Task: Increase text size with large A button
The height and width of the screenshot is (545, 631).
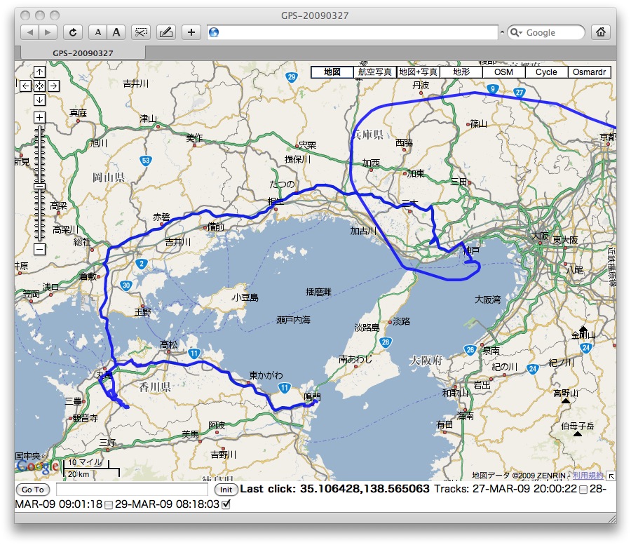Action: tap(116, 32)
